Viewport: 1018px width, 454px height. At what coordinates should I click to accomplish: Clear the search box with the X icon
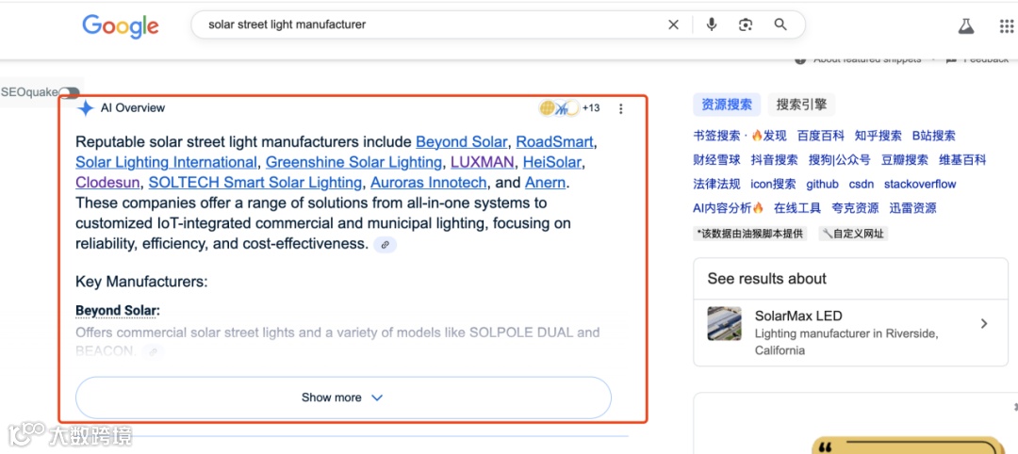click(x=673, y=24)
